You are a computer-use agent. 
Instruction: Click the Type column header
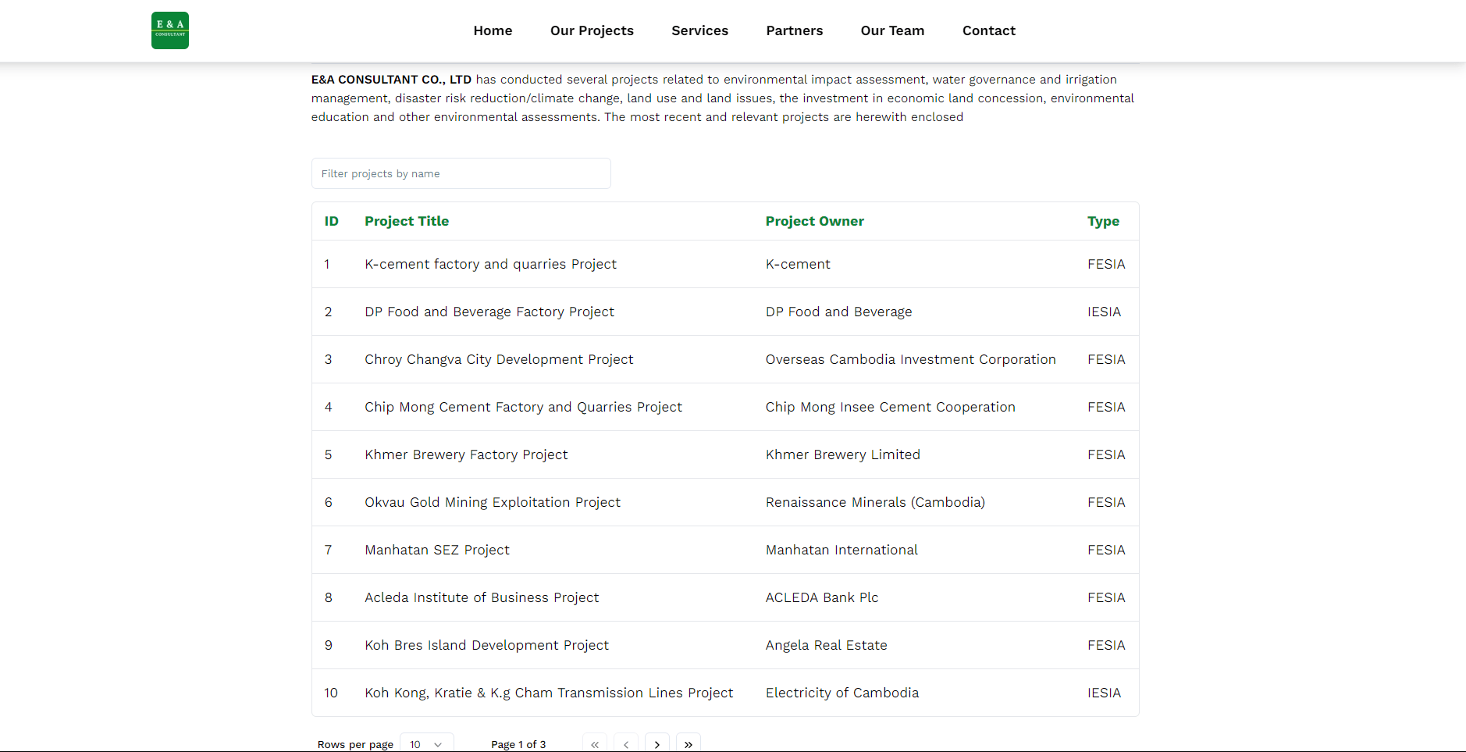click(x=1103, y=221)
